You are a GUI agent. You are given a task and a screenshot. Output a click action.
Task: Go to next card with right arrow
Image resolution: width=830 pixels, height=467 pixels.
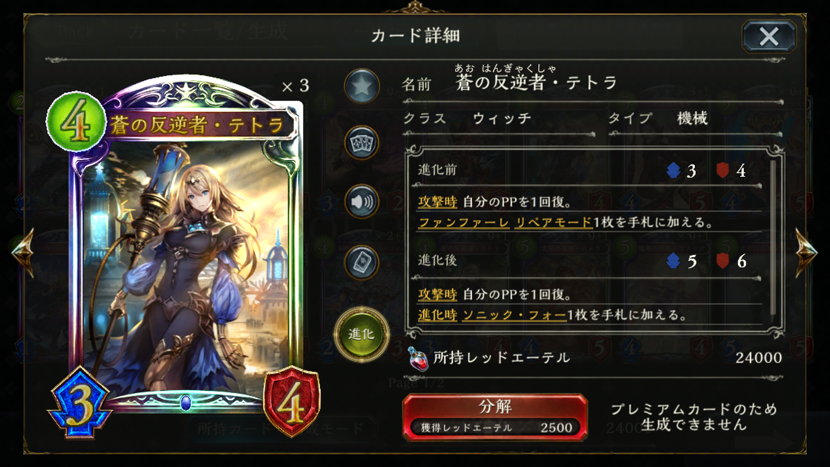pyautogui.click(x=806, y=253)
